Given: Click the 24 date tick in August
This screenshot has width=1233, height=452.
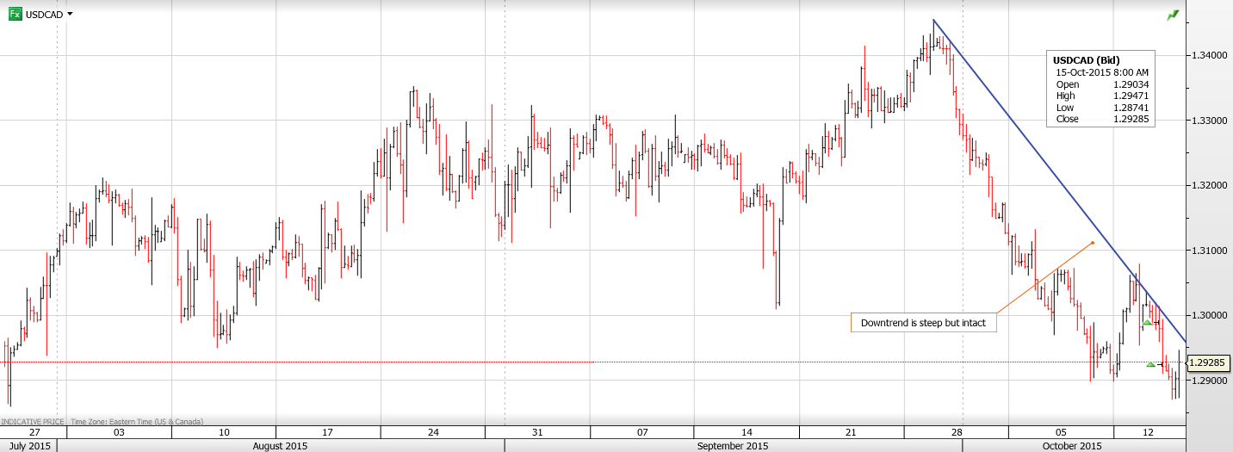Looking at the screenshot, I should (432, 432).
